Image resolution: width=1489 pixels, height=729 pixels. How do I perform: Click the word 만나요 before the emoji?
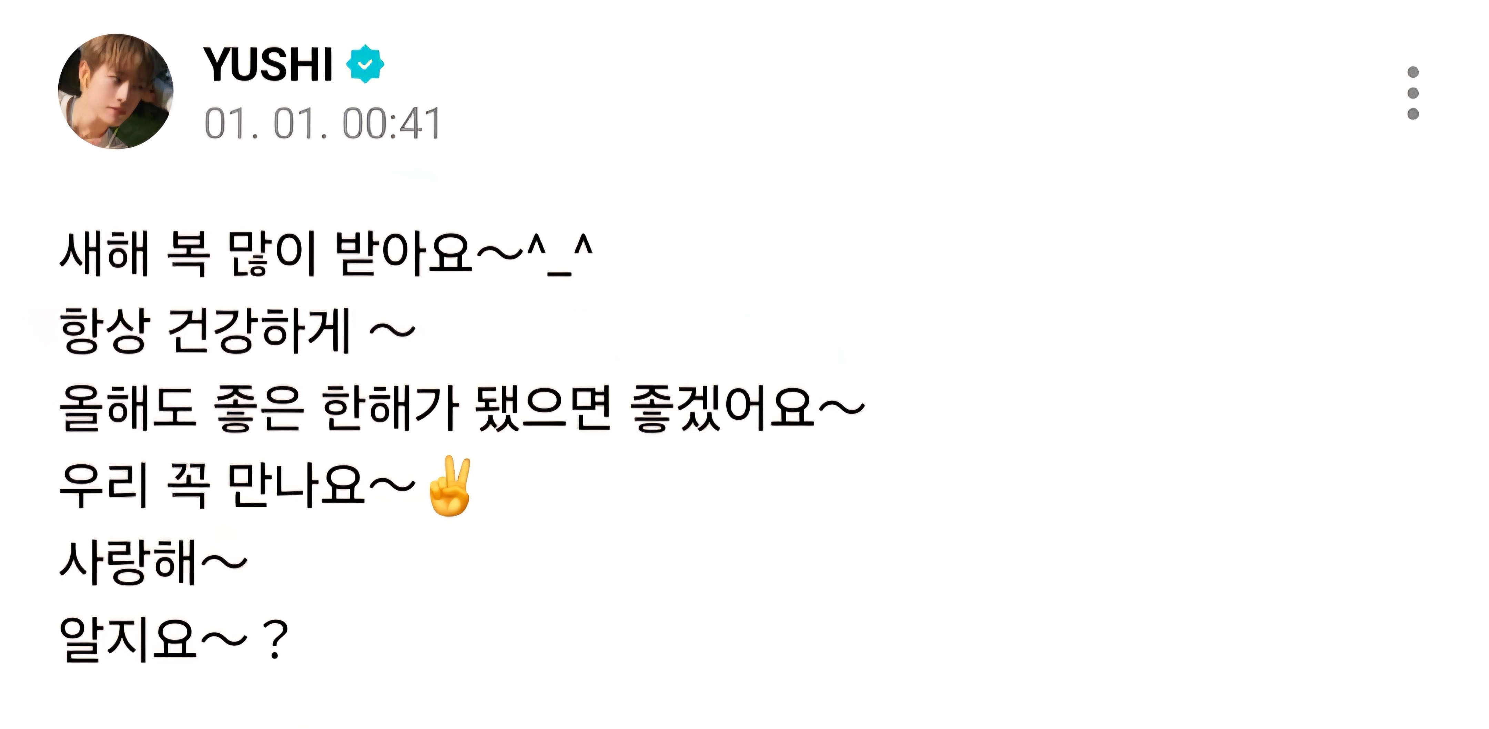click(x=296, y=485)
